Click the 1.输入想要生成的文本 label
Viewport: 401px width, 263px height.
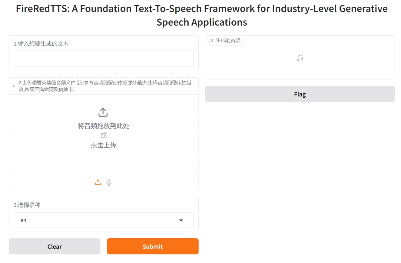pyautogui.click(x=41, y=44)
